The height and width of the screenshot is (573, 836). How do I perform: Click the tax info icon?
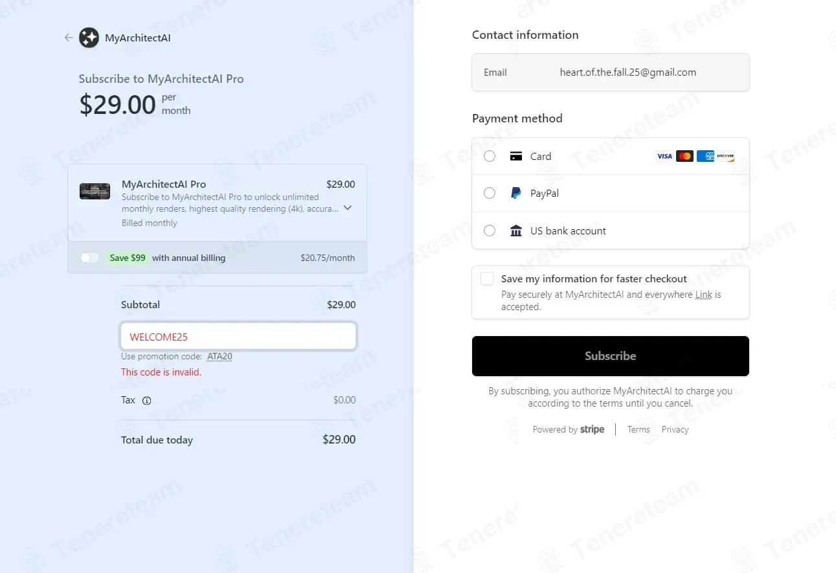point(146,400)
